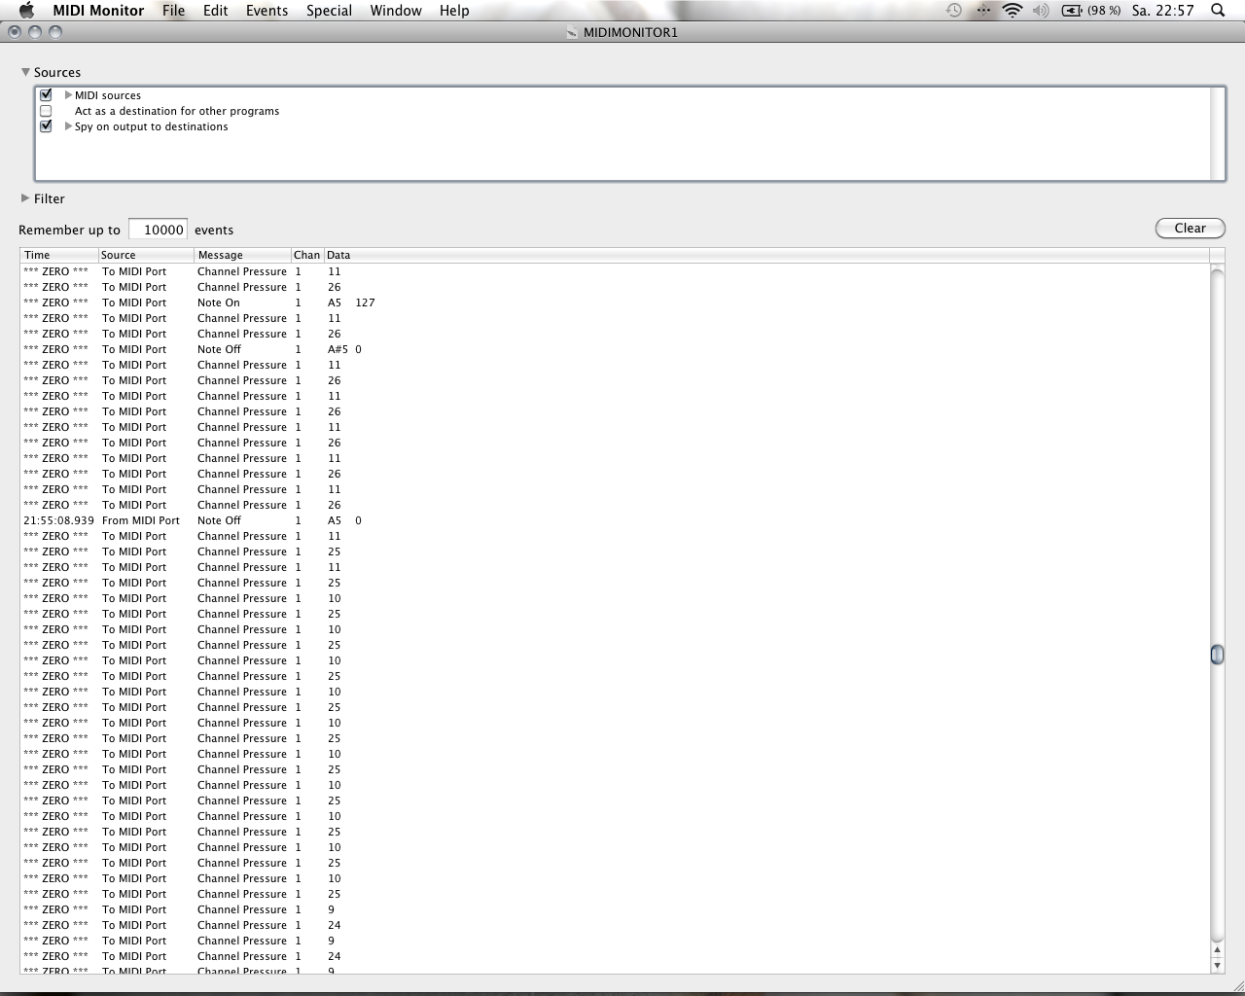
Task: Click the event list scrollbar thumb
Action: point(1217,655)
